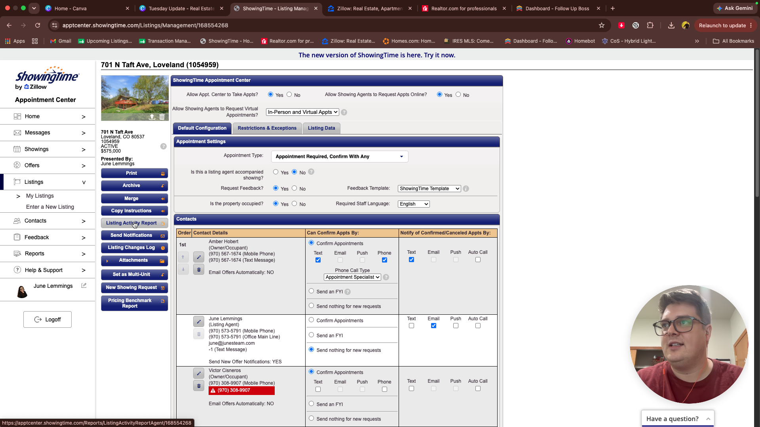
Task: Open the Listing Activity Report
Action: pos(135,223)
